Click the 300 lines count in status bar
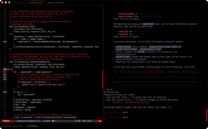208x129 pixels. pyautogui.click(x=87, y=121)
